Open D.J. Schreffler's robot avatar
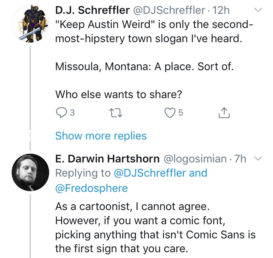 [x=30, y=23]
